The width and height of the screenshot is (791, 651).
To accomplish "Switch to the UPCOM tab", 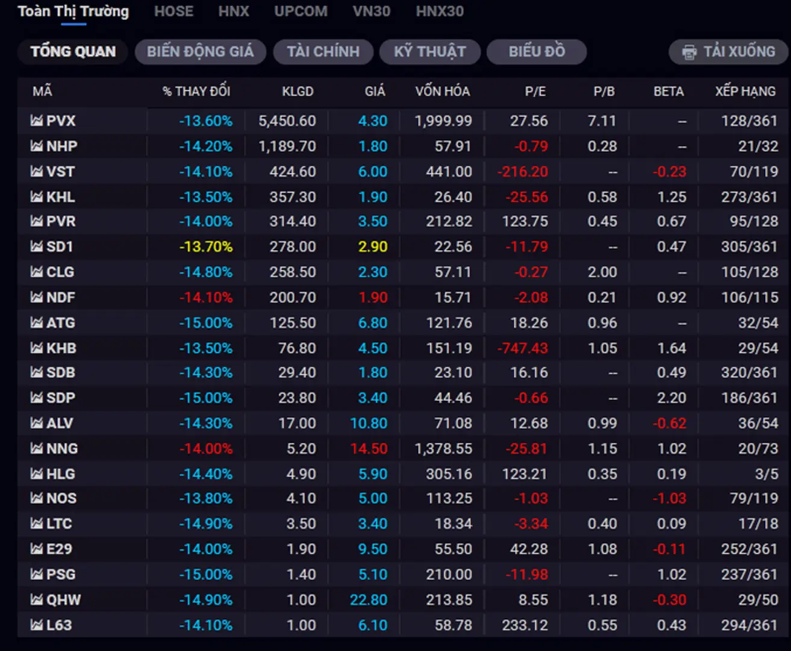I will 301,11.
